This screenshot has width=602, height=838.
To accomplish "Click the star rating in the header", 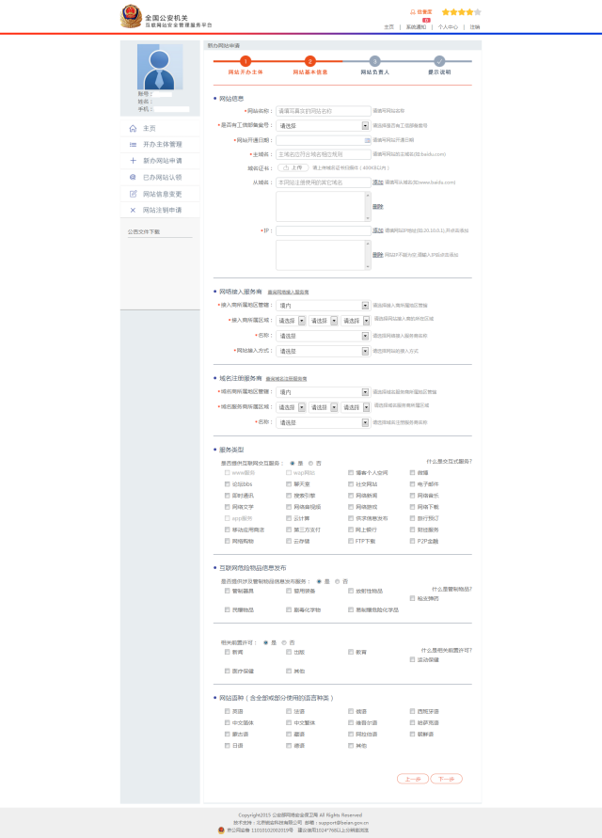I will (x=461, y=12).
